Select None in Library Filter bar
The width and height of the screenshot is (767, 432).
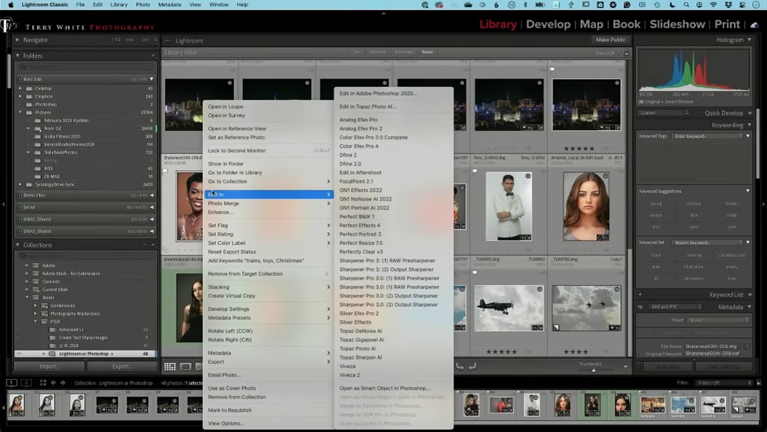click(x=427, y=52)
